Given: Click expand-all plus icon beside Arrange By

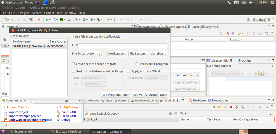Looking at the screenshot, I should [x=170, y=114].
